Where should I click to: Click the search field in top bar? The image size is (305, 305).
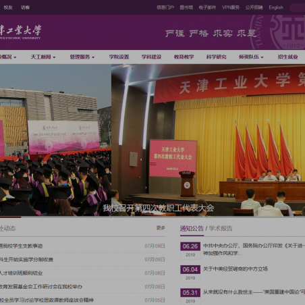298,7
